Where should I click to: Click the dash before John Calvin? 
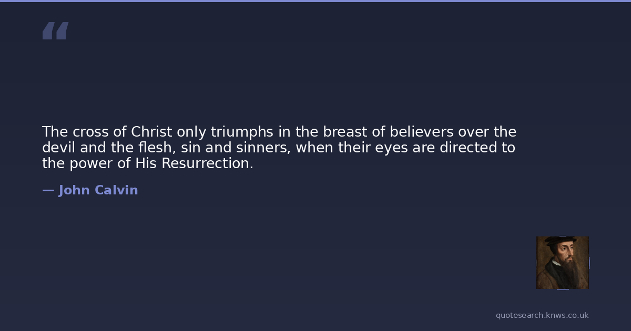click(48, 190)
